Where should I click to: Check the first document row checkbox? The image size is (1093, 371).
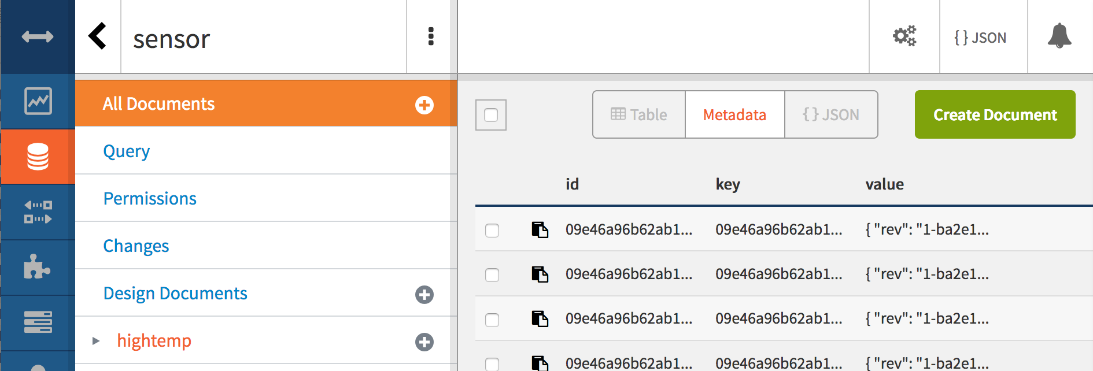click(492, 231)
